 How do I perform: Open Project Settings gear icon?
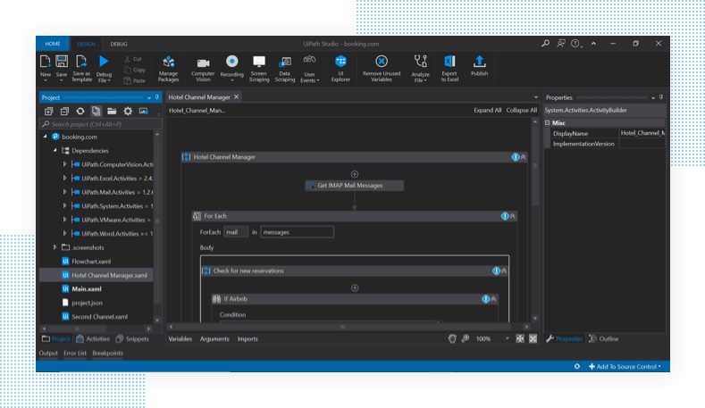click(x=128, y=111)
